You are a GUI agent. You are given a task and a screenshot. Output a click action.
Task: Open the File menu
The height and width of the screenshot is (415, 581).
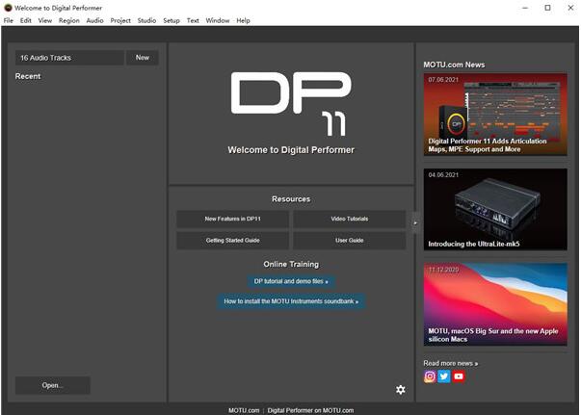[8, 21]
